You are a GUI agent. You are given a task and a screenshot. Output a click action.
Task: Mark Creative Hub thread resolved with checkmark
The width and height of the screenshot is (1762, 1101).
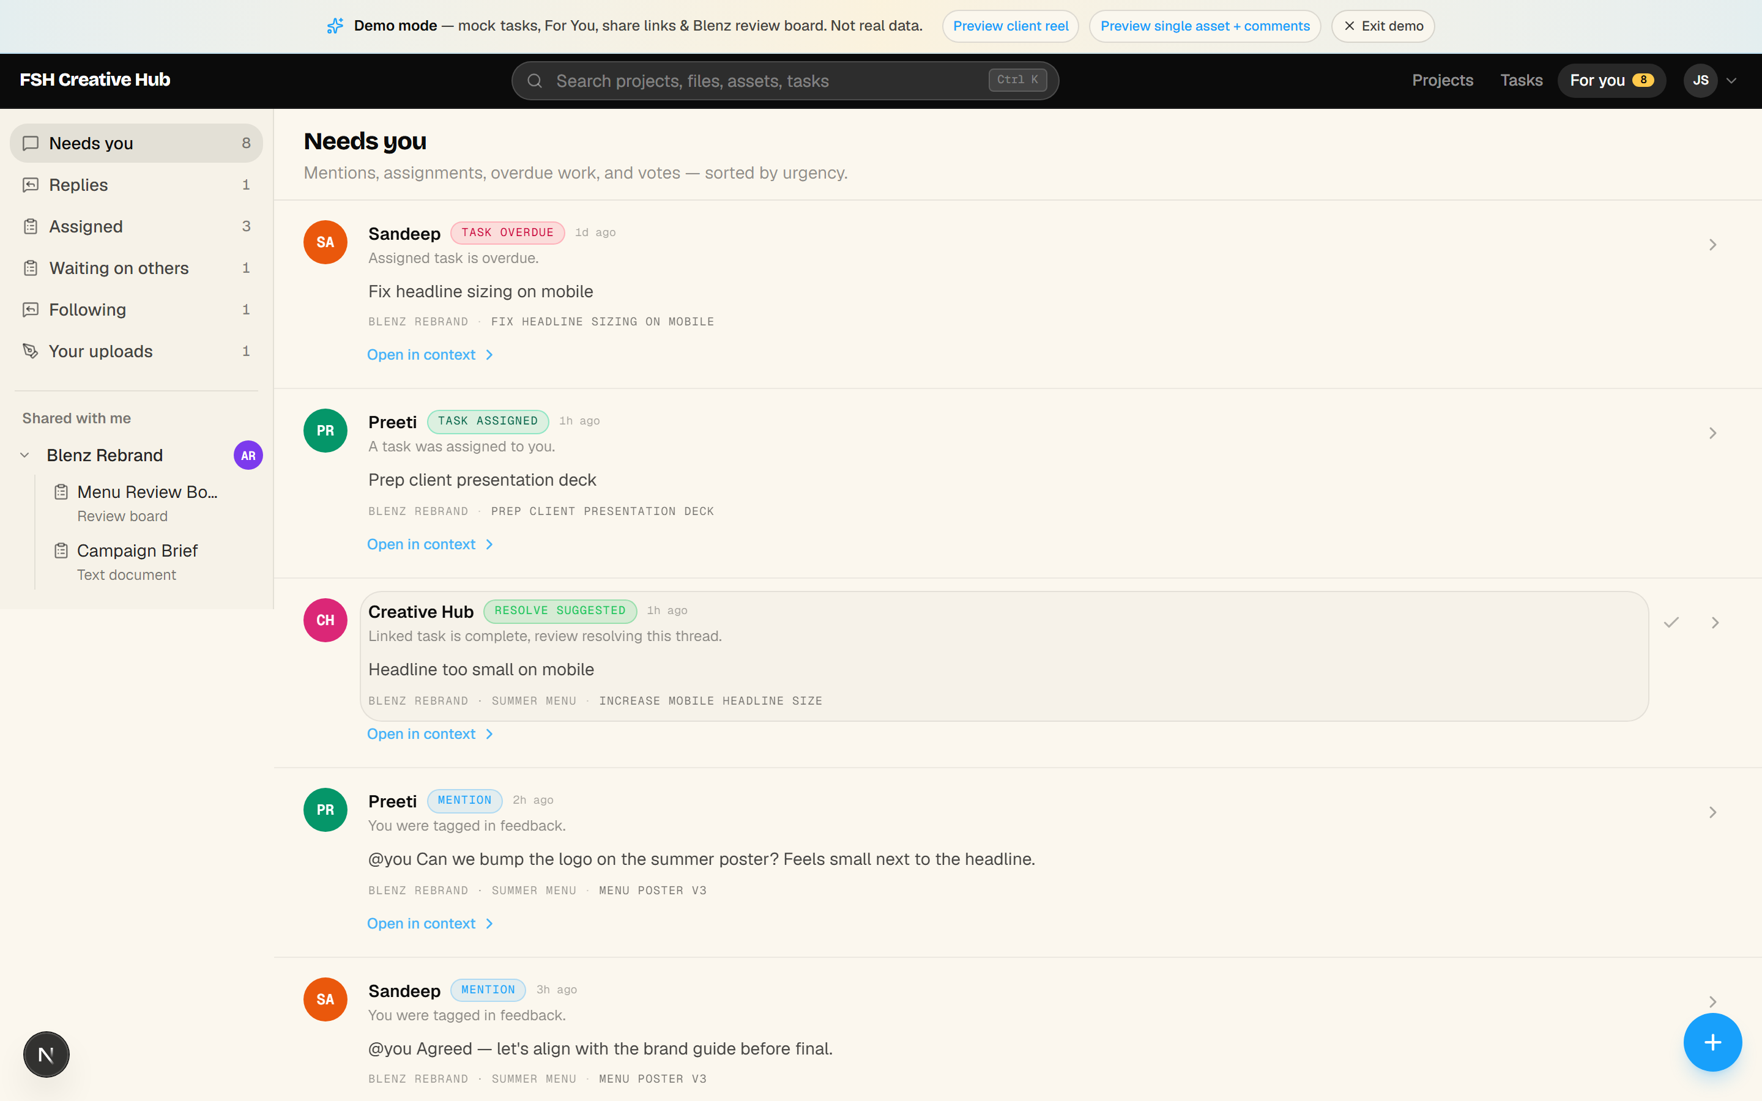[x=1671, y=622]
